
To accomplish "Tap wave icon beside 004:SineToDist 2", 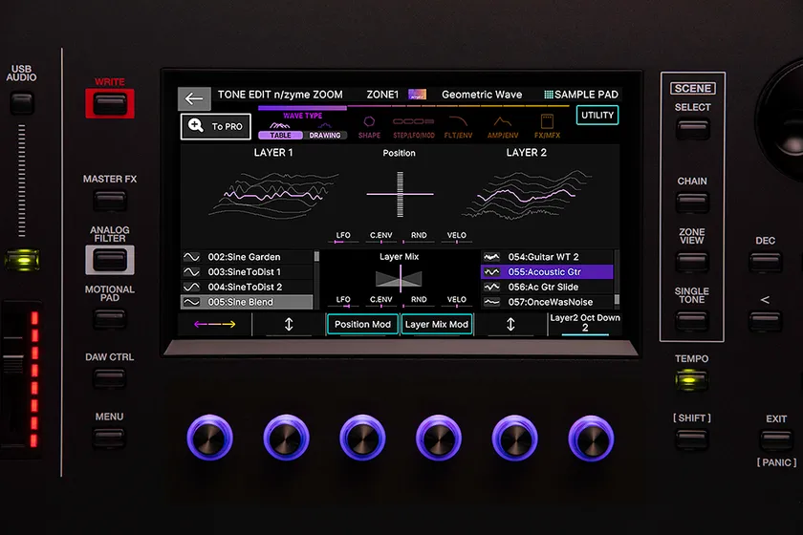I will 191,287.
